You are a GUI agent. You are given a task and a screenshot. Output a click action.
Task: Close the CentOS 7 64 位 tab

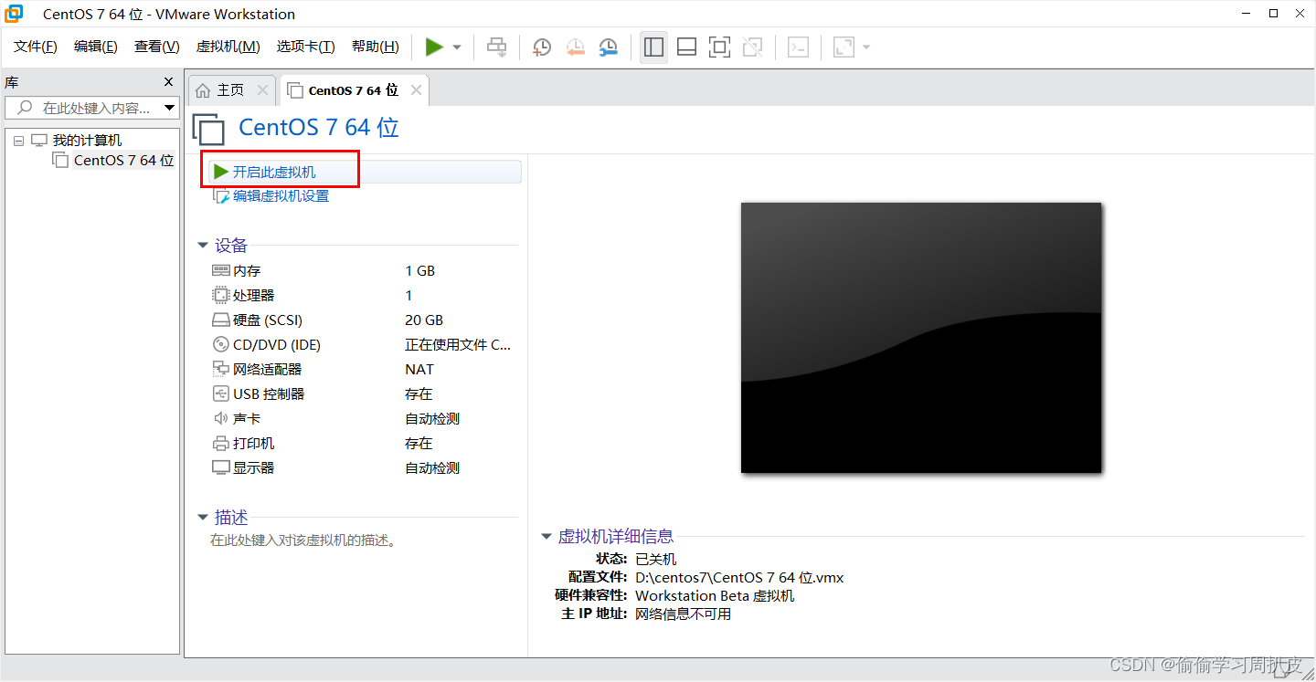click(x=417, y=90)
